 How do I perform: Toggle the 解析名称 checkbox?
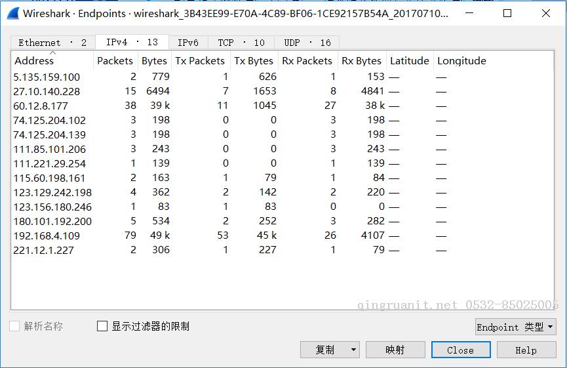(x=14, y=326)
